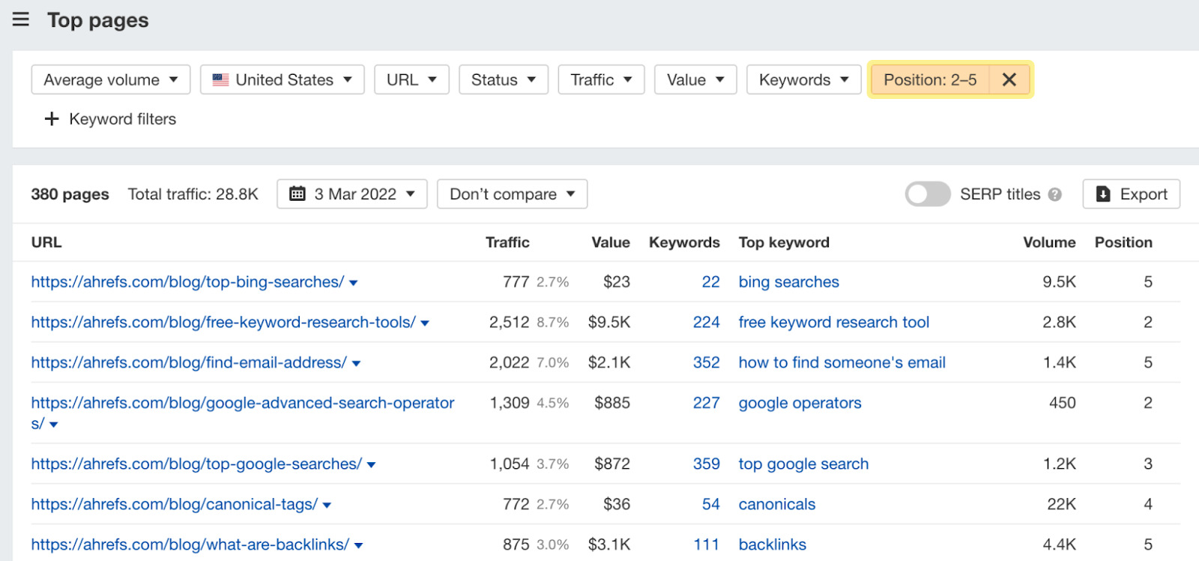Open the Keywords filter dropdown
1199x561 pixels.
pyautogui.click(x=803, y=79)
